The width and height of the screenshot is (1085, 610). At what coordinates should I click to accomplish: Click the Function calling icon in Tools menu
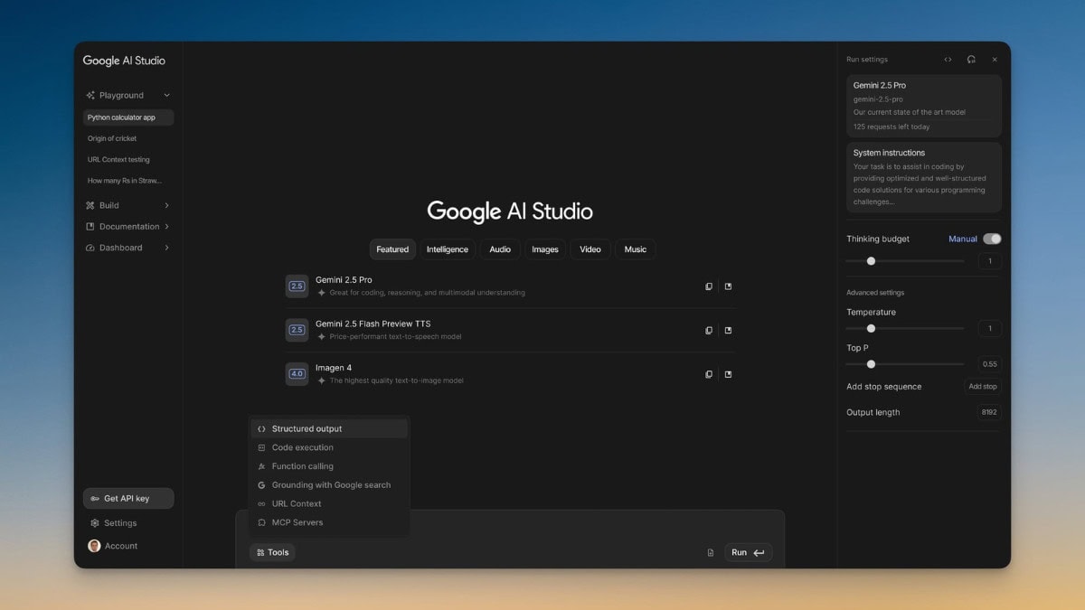[x=261, y=466]
